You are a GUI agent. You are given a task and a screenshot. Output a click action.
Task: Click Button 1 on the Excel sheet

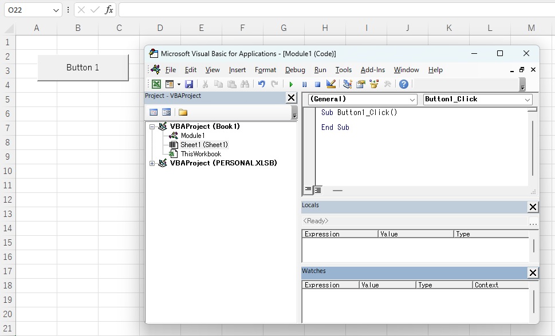[83, 68]
